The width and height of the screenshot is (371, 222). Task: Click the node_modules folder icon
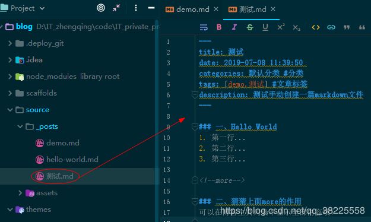click(20, 77)
